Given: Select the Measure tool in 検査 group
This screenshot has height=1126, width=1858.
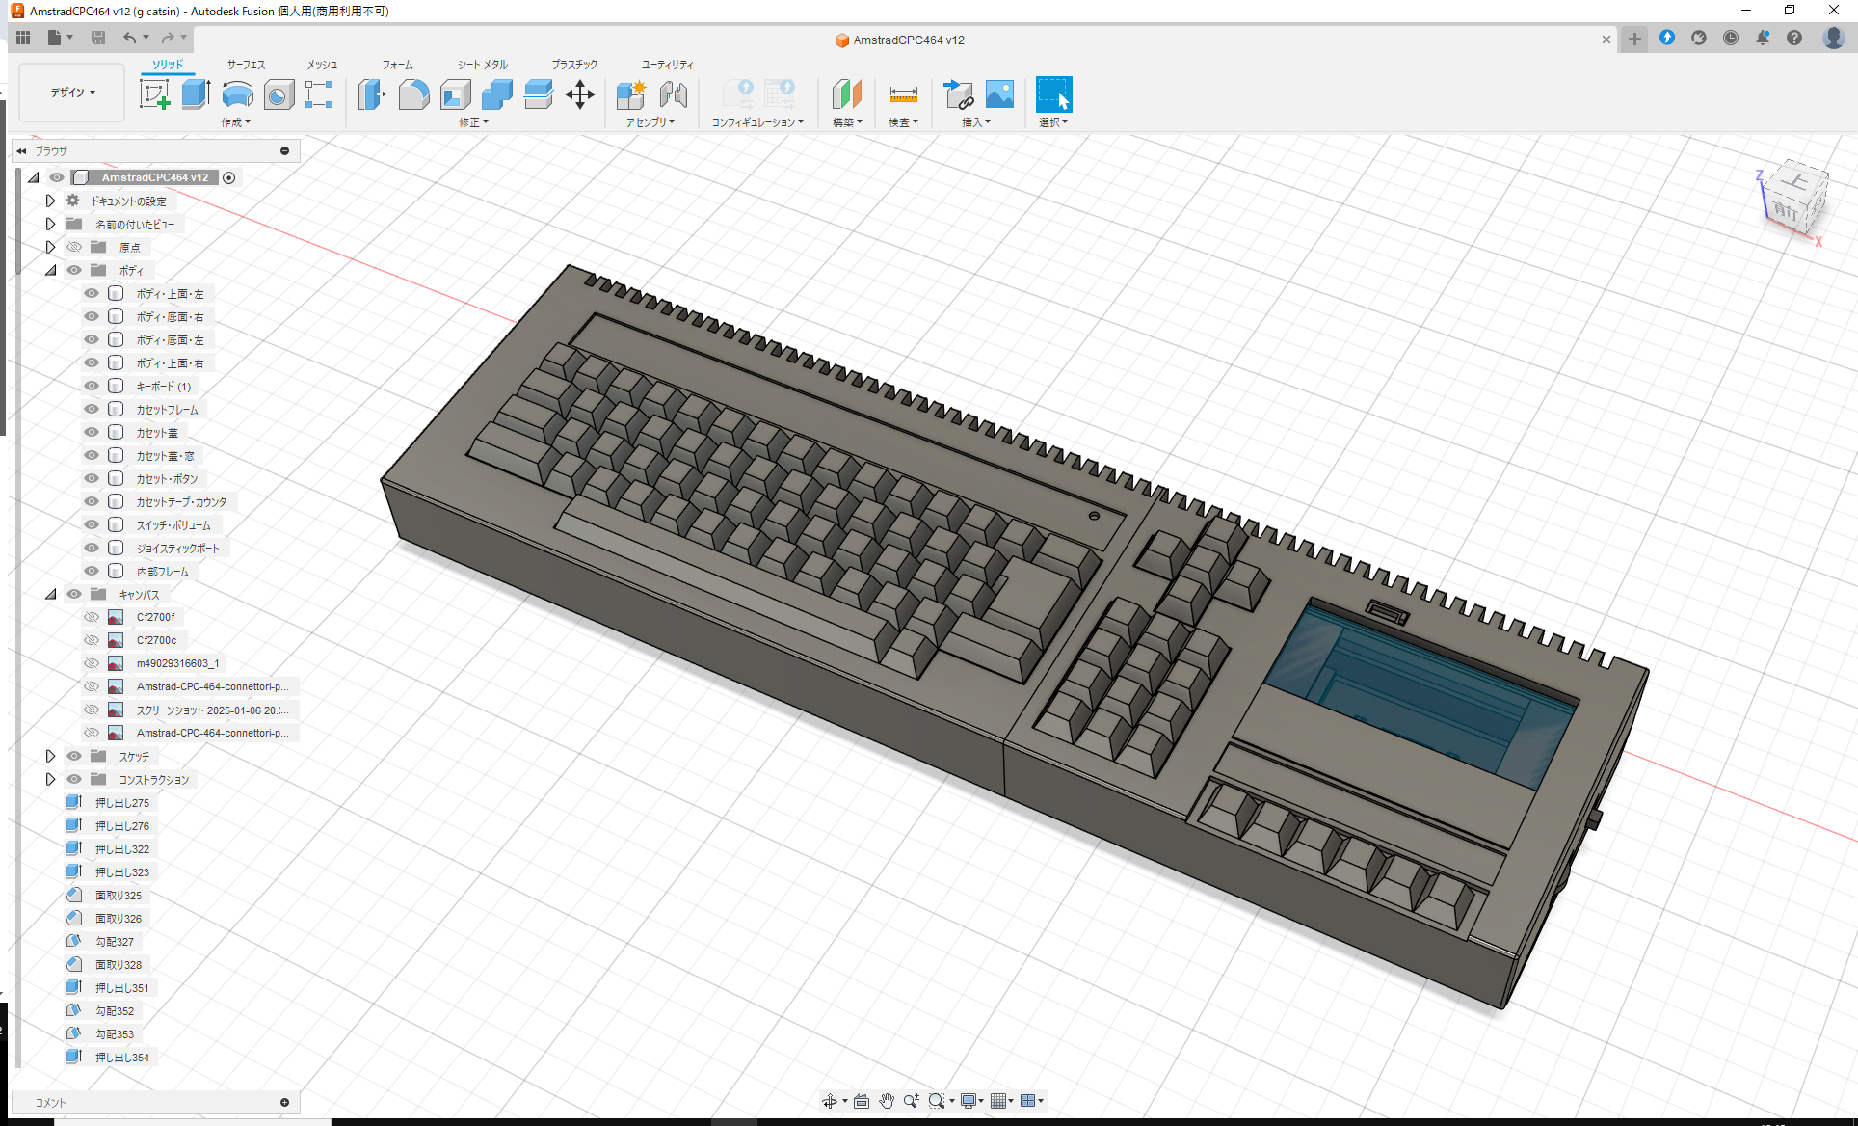Looking at the screenshot, I should pos(903,94).
